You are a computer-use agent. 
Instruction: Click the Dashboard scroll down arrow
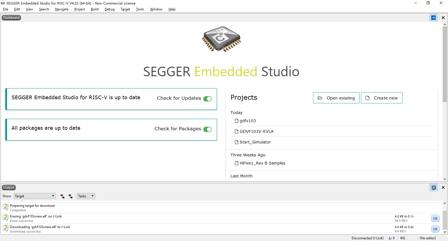[x=445, y=179]
